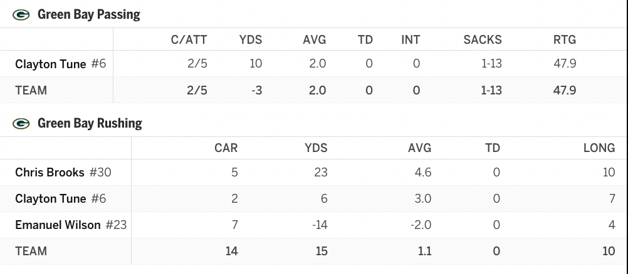Click the Green Bay logo beside Passing heading
This screenshot has width=628, height=274.
tap(21, 14)
